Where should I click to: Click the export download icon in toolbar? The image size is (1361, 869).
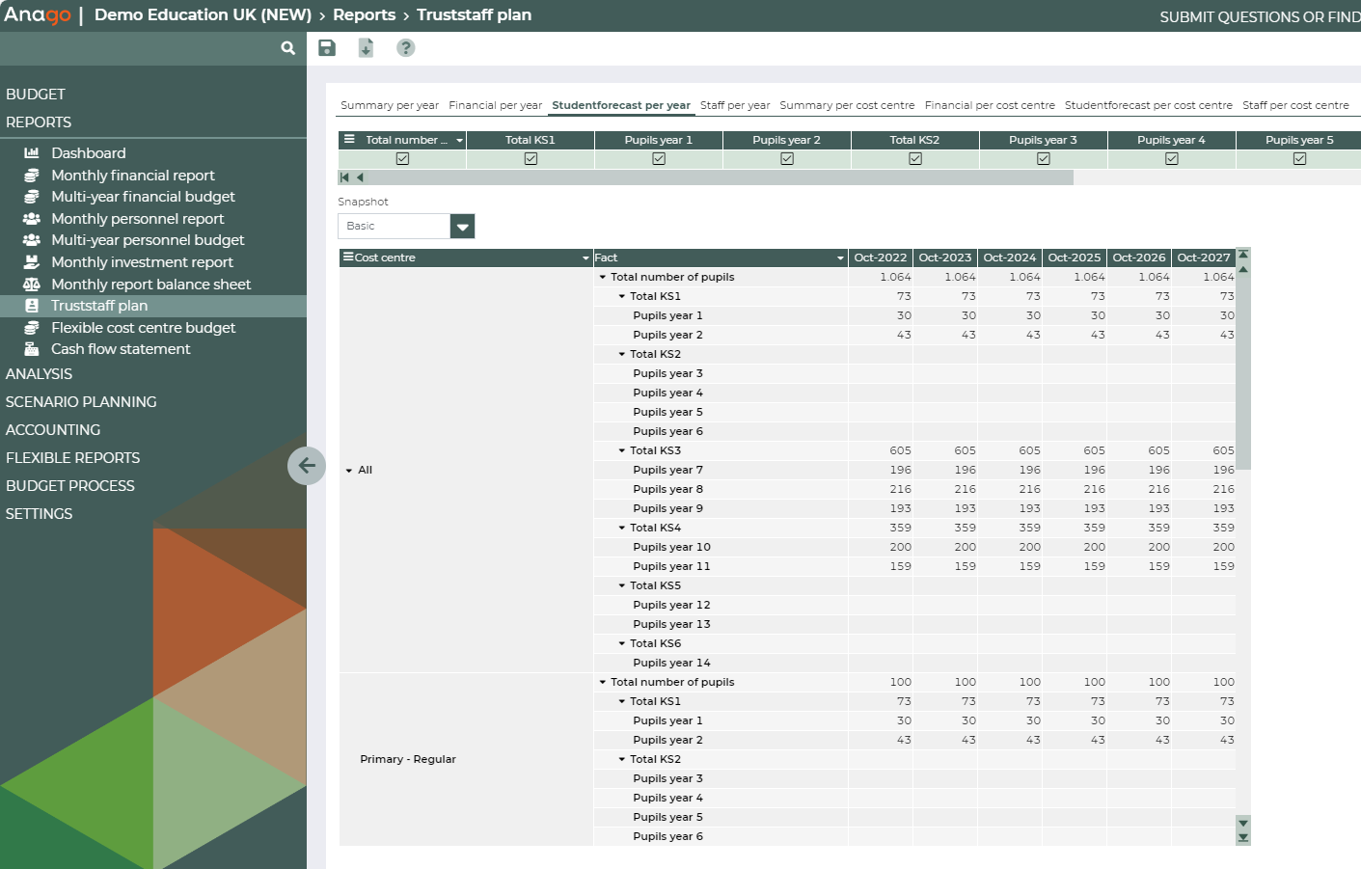tap(366, 48)
